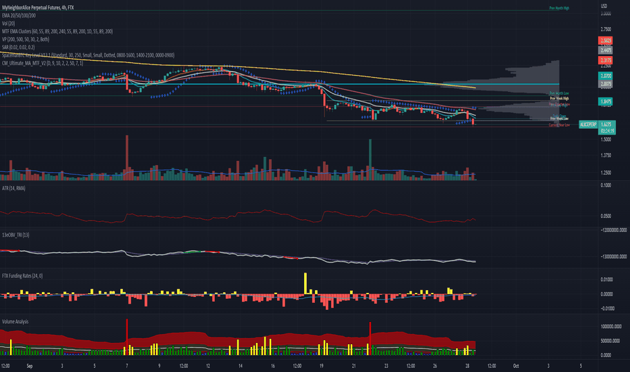The image size is (630, 372).
Task: Click the tall teal volume bar near Sep 22
Action: tap(370, 160)
